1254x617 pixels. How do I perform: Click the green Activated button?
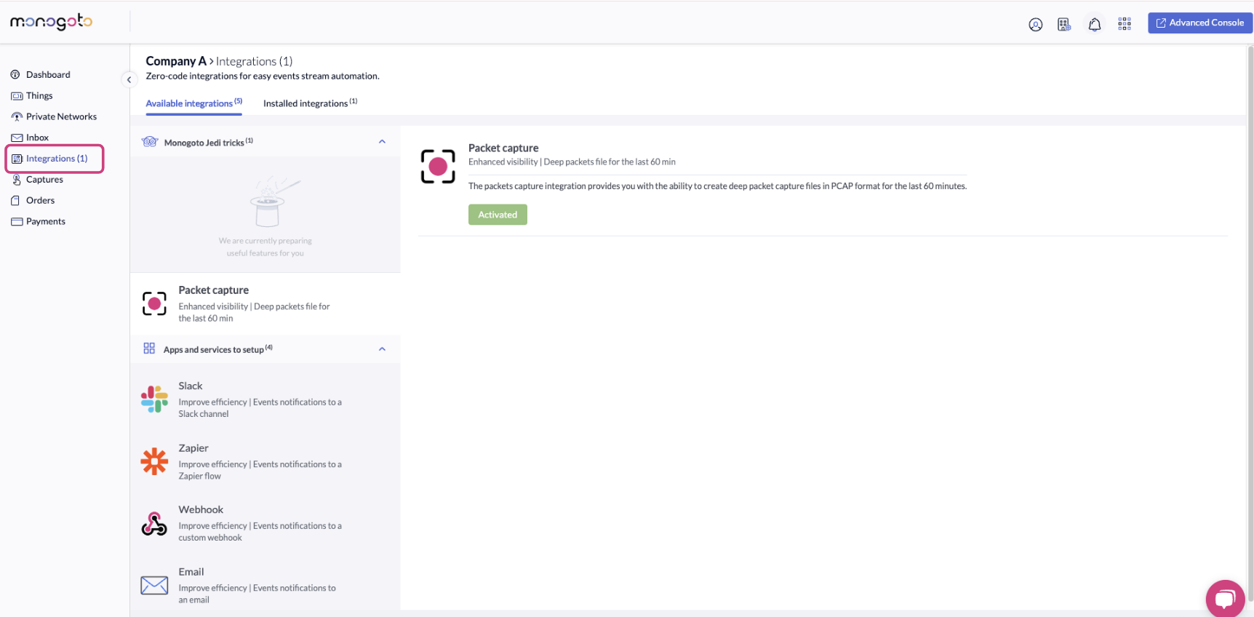[x=498, y=215]
